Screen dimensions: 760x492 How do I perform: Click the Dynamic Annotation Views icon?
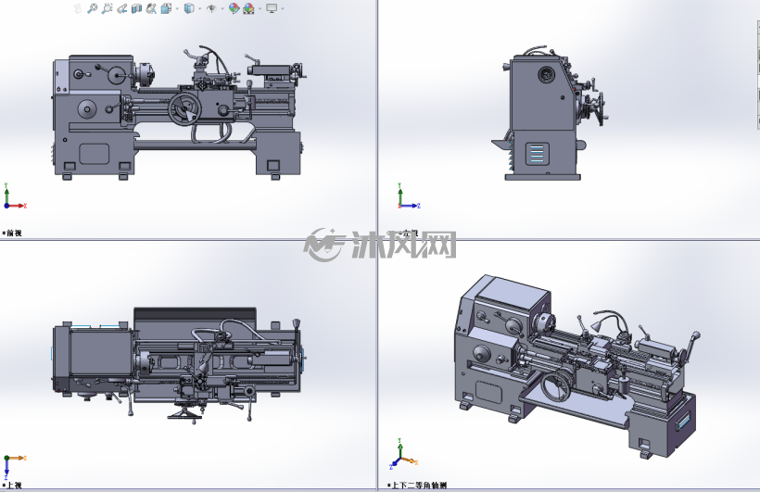151,8
